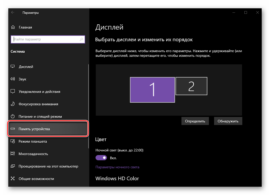Select display 2 in the arrangement

coord(191,86)
